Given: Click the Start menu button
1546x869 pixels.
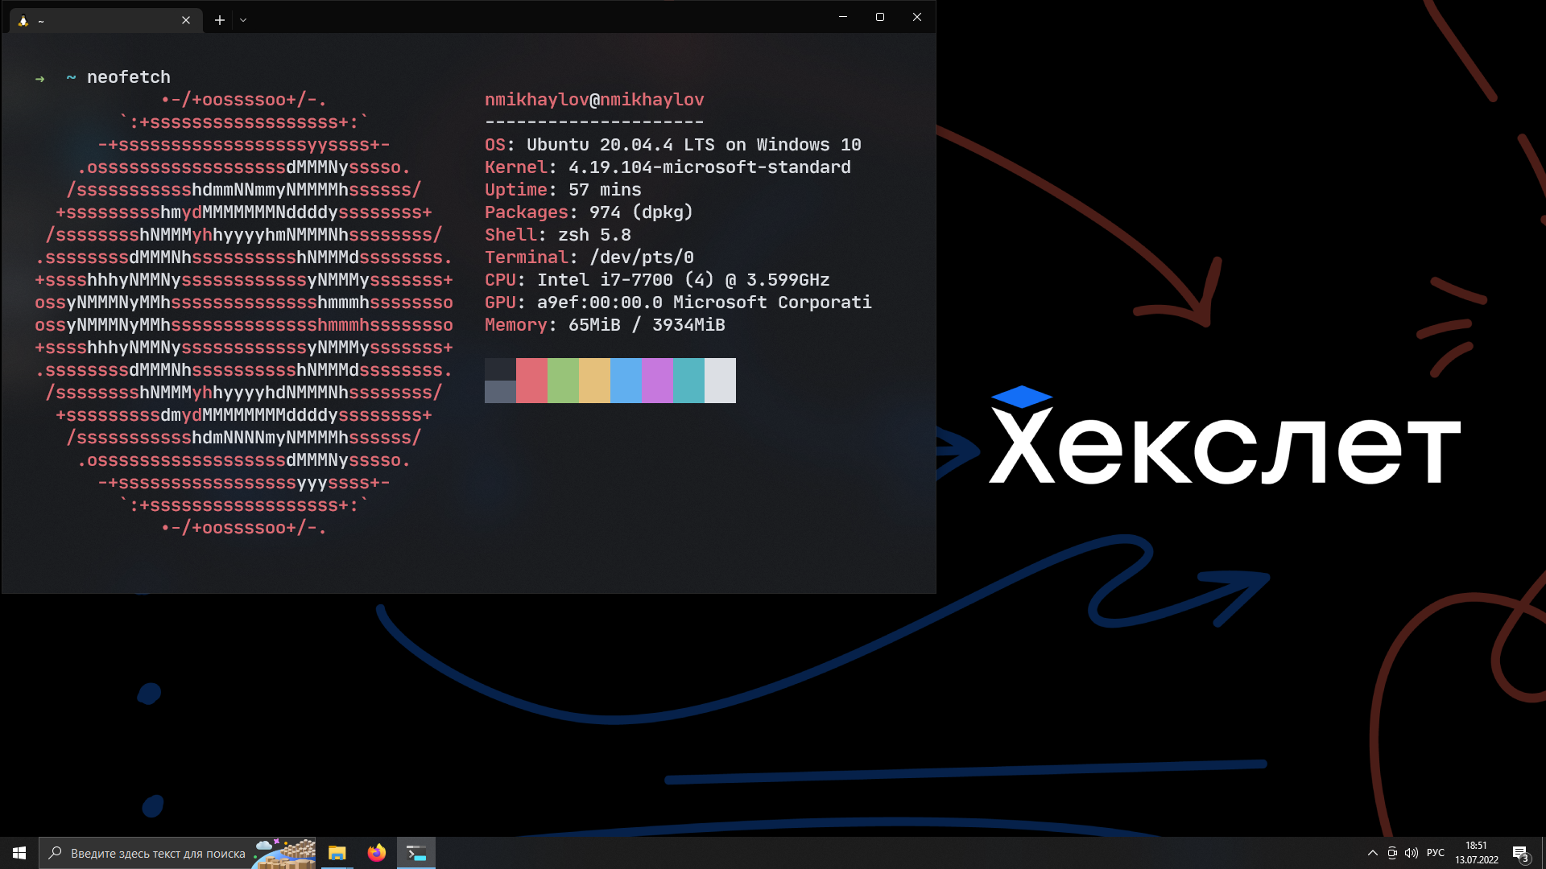Looking at the screenshot, I should click(x=18, y=853).
